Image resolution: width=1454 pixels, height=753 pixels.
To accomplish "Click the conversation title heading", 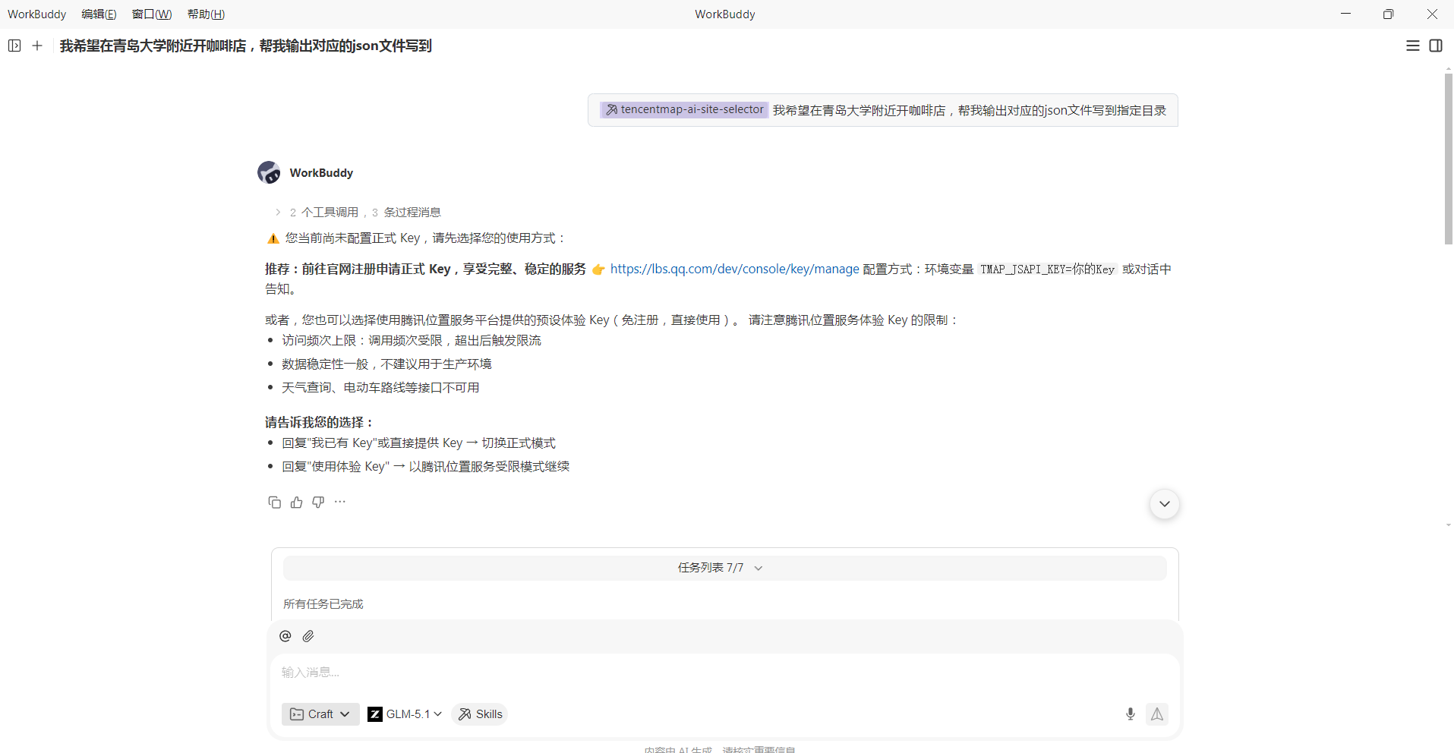I will (x=245, y=46).
